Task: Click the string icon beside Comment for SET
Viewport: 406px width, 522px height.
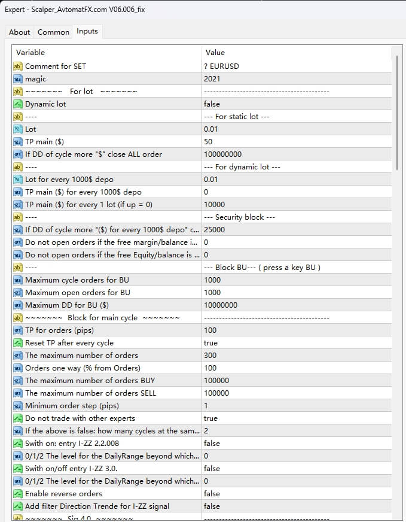Action: click(17, 66)
